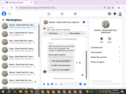This screenshot has height=94, width=126.
Task: Open the Facebook logo home link
Action: point(4,14)
